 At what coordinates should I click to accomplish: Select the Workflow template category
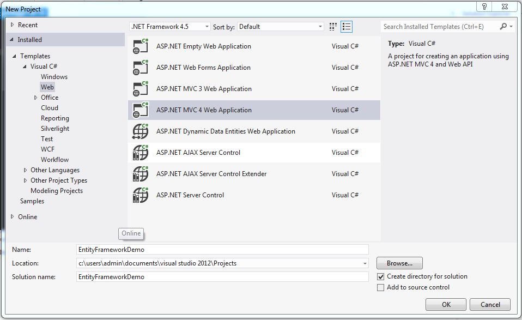coord(54,160)
